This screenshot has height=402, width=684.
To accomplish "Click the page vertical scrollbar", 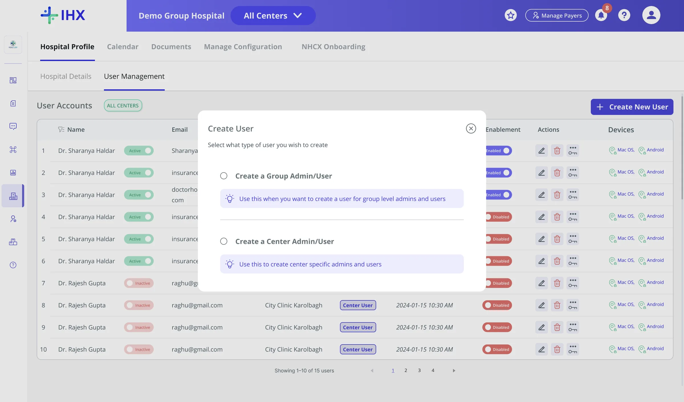I will point(682,148).
